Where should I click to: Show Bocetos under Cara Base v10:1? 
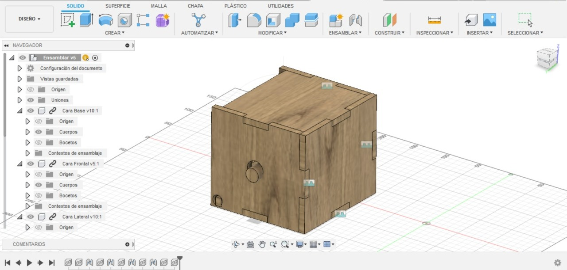click(39, 142)
